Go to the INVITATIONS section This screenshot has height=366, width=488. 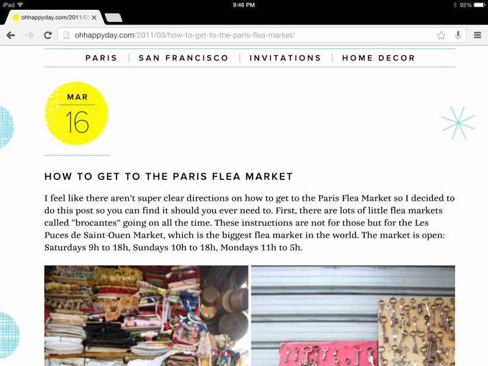[x=285, y=58]
